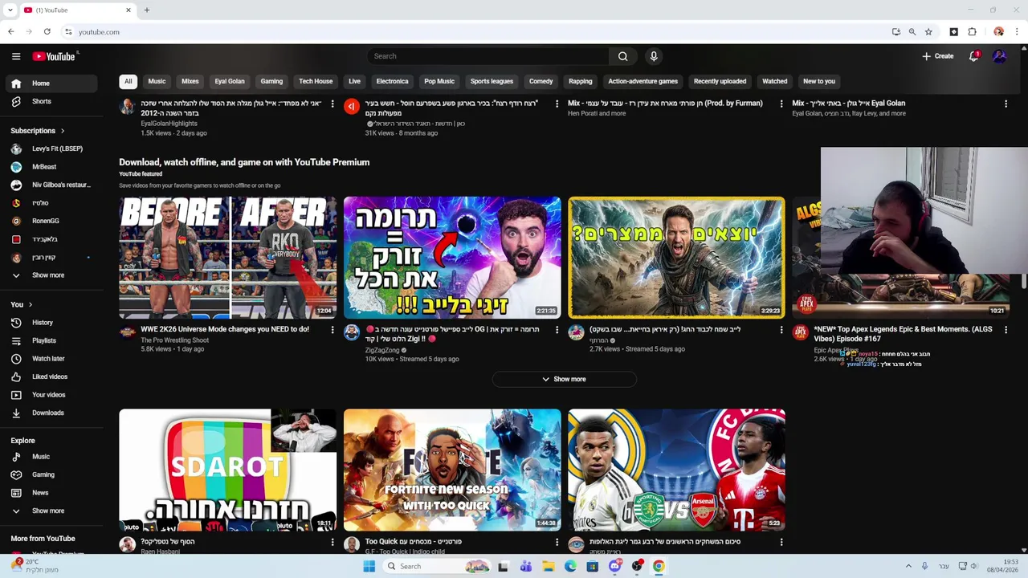Open Playlists in the sidebar

coord(52,340)
